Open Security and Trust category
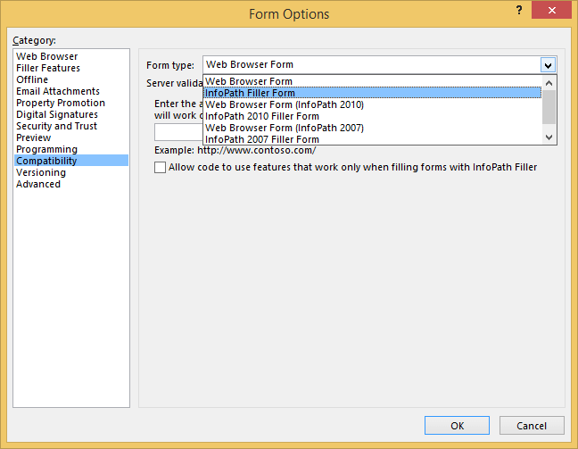 (56, 126)
